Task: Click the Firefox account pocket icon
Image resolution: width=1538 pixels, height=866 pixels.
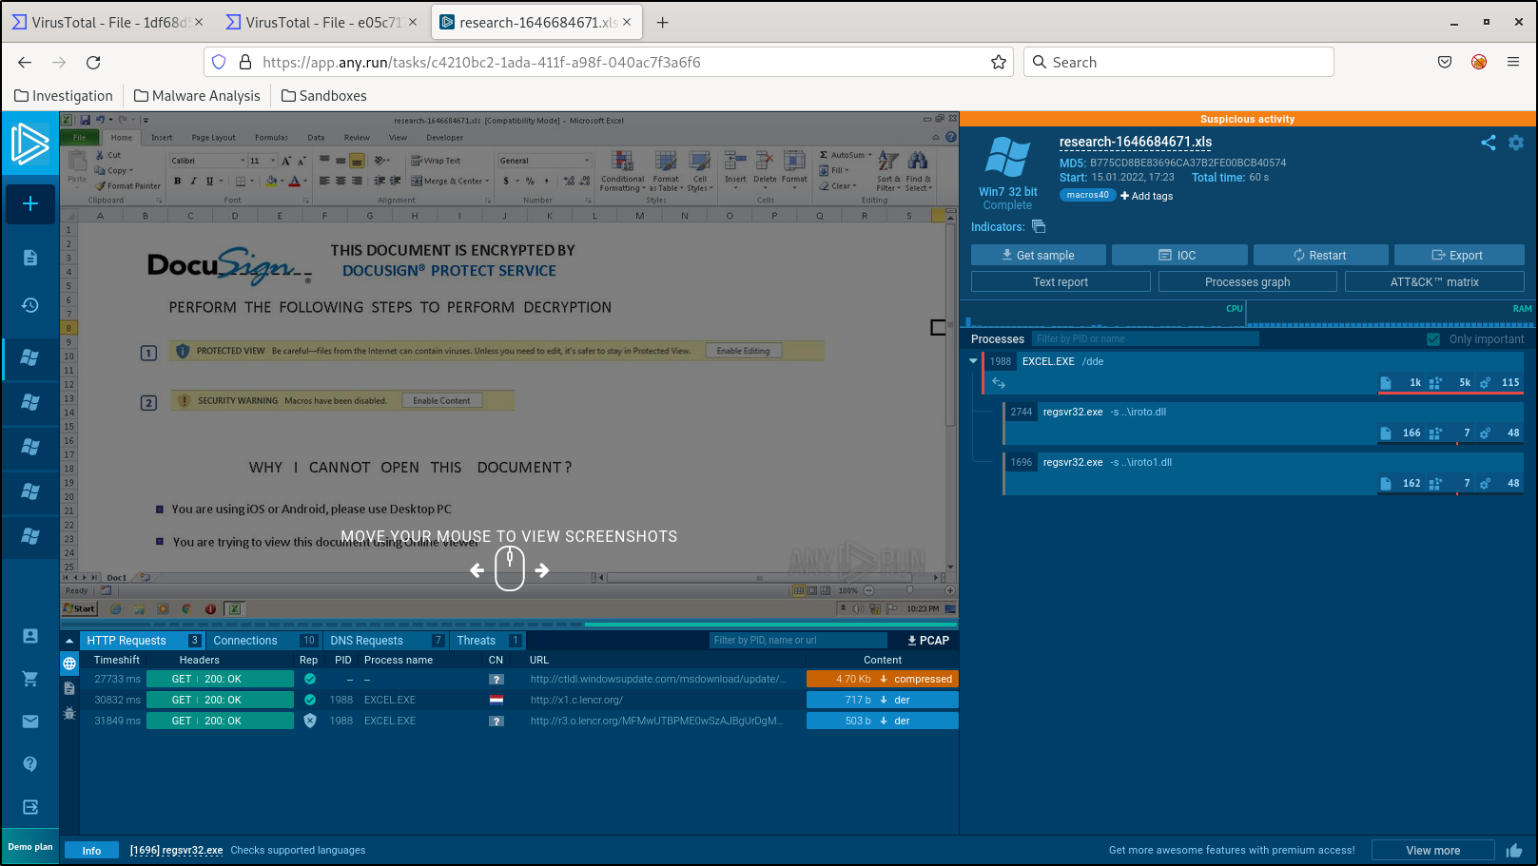Action: pos(1445,62)
